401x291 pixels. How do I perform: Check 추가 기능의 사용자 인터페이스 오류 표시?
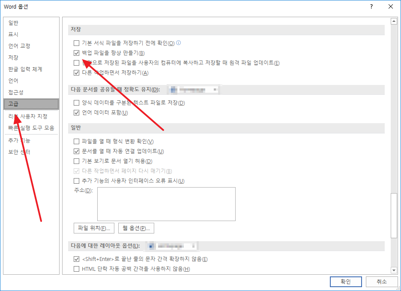pyautogui.click(x=76, y=181)
